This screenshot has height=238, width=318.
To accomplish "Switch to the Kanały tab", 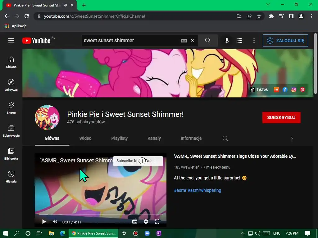I will click(154, 138).
